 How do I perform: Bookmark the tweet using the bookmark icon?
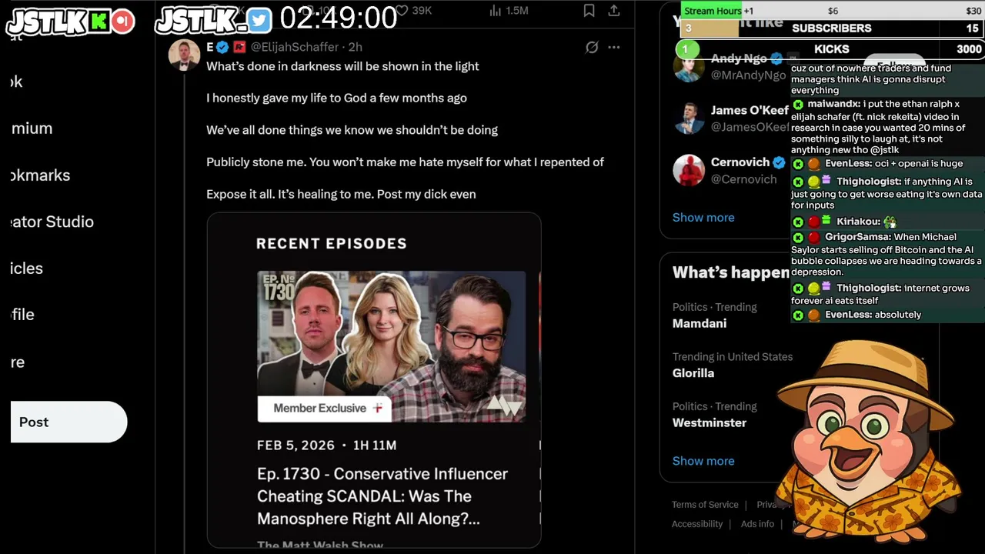589,10
